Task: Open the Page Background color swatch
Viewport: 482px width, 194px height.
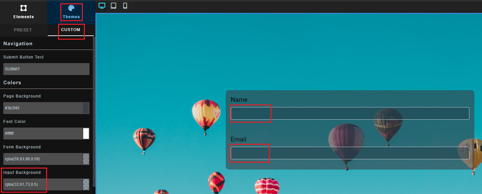Action: tap(86, 108)
